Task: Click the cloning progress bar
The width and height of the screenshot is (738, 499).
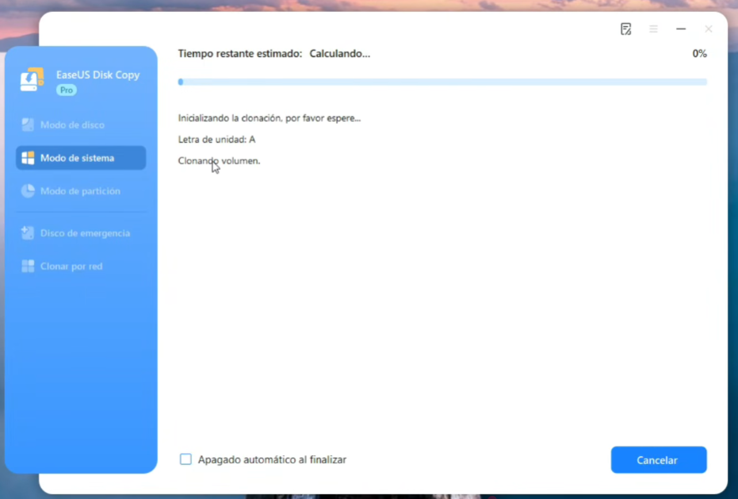Action: point(442,82)
